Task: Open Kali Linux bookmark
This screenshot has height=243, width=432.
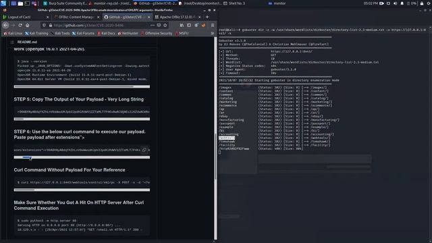Action: (13, 33)
